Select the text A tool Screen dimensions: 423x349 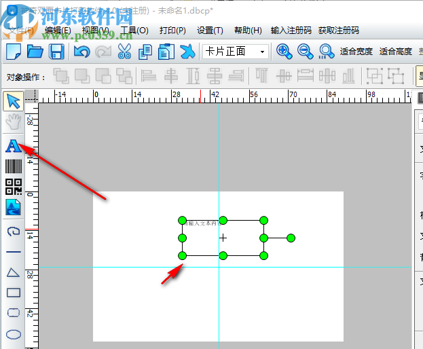13,146
